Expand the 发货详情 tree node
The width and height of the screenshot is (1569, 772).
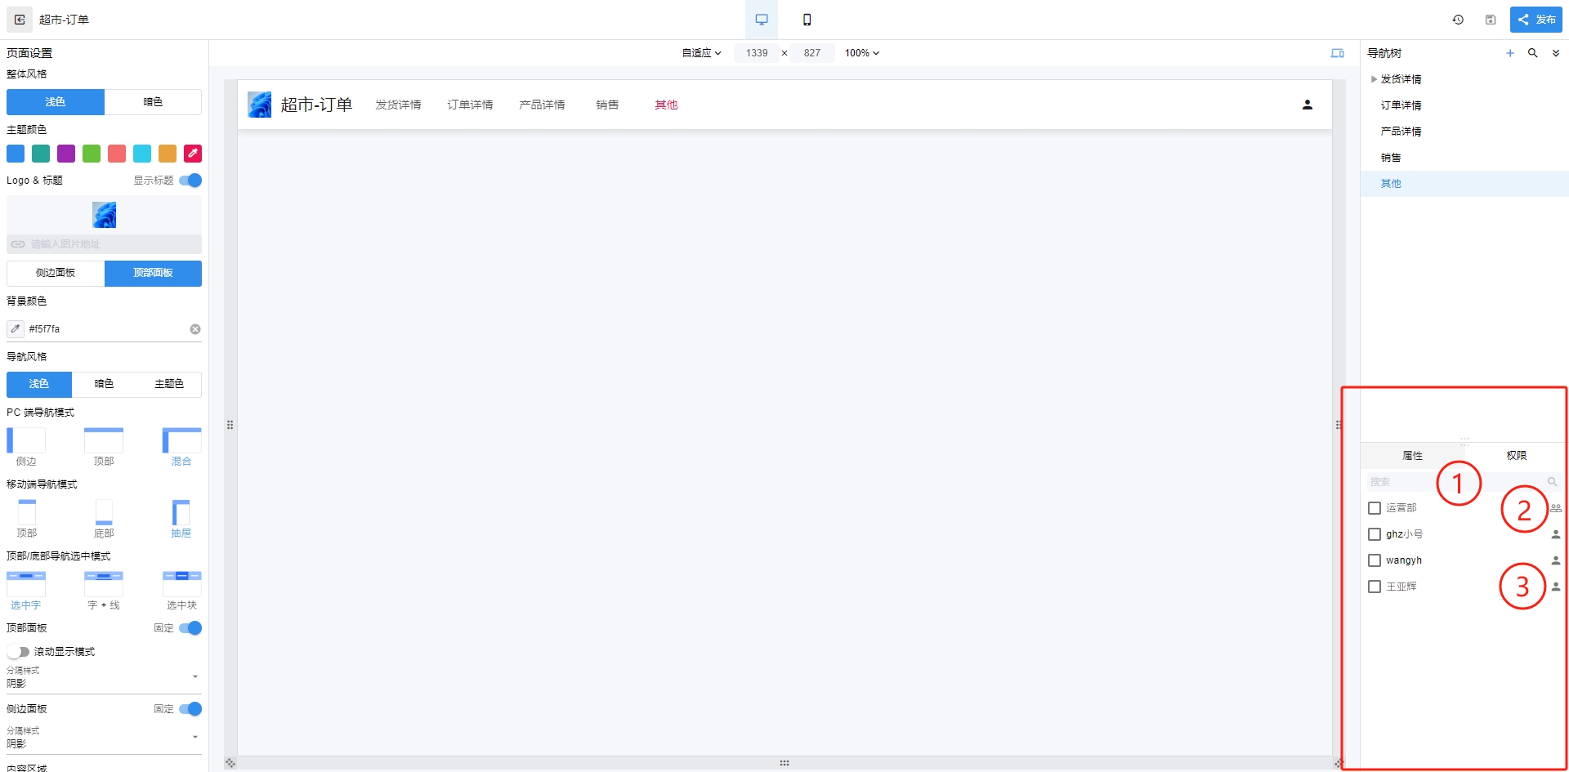click(x=1374, y=79)
